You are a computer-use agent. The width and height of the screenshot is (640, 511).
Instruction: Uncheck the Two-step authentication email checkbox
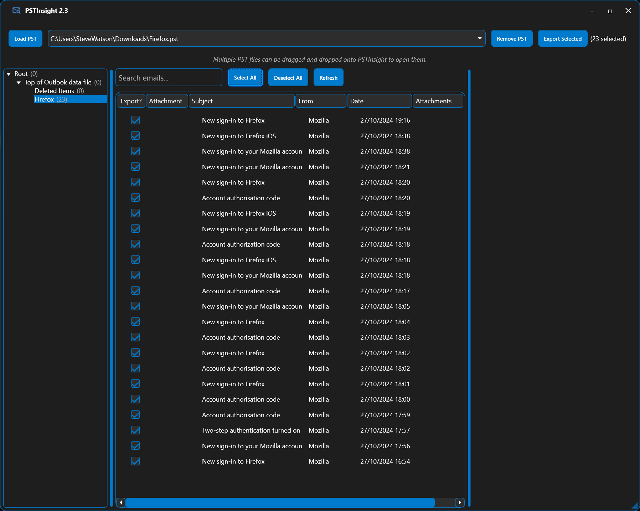[135, 430]
